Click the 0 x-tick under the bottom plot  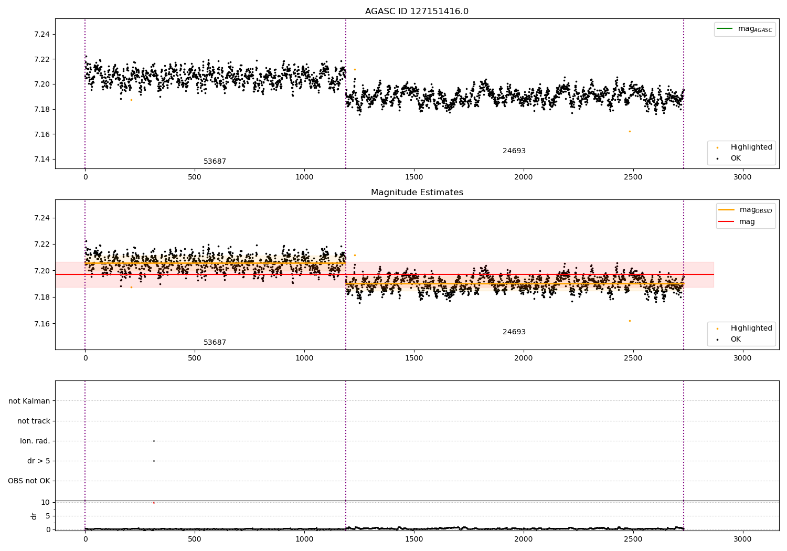pos(85,539)
